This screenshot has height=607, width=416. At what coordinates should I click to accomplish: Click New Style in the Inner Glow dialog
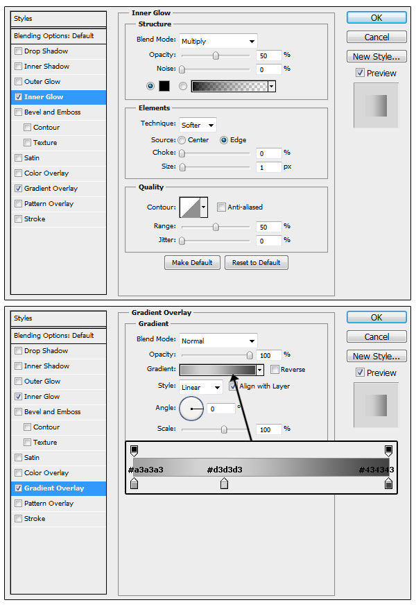pos(376,56)
